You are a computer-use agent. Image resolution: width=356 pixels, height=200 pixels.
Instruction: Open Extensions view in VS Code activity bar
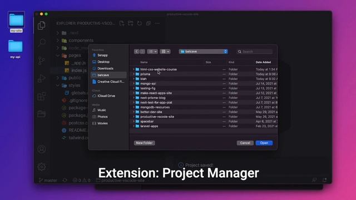(x=42, y=96)
